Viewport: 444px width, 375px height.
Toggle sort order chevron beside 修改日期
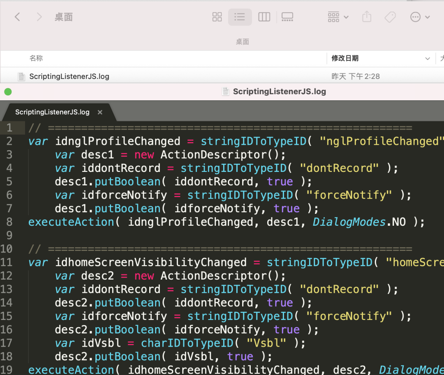(427, 59)
